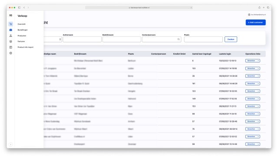The width and height of the screenshot is (278, 157).
Task: Open the settings gear sidebar icon
Action: (10, 53)
